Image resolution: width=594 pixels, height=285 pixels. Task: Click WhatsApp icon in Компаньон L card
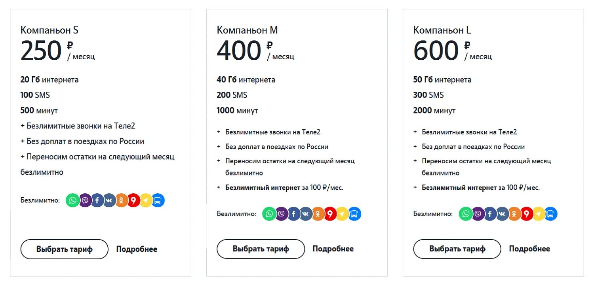(x=466, y=214)
